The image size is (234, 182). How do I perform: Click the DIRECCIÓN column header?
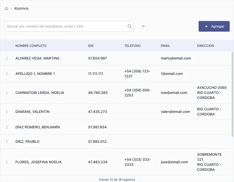[205, 46]
